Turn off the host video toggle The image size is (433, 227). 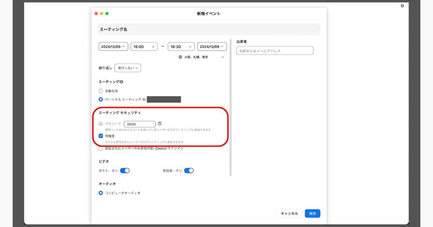click(x=124, y=170)
